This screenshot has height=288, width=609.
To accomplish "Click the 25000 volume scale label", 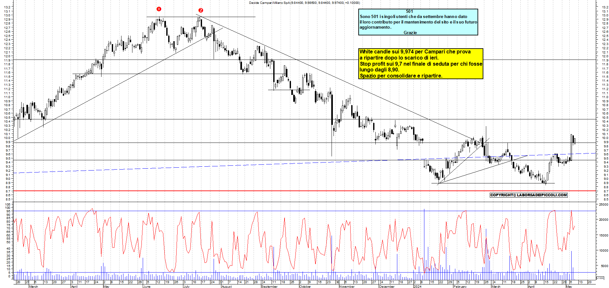I will 603,204.
